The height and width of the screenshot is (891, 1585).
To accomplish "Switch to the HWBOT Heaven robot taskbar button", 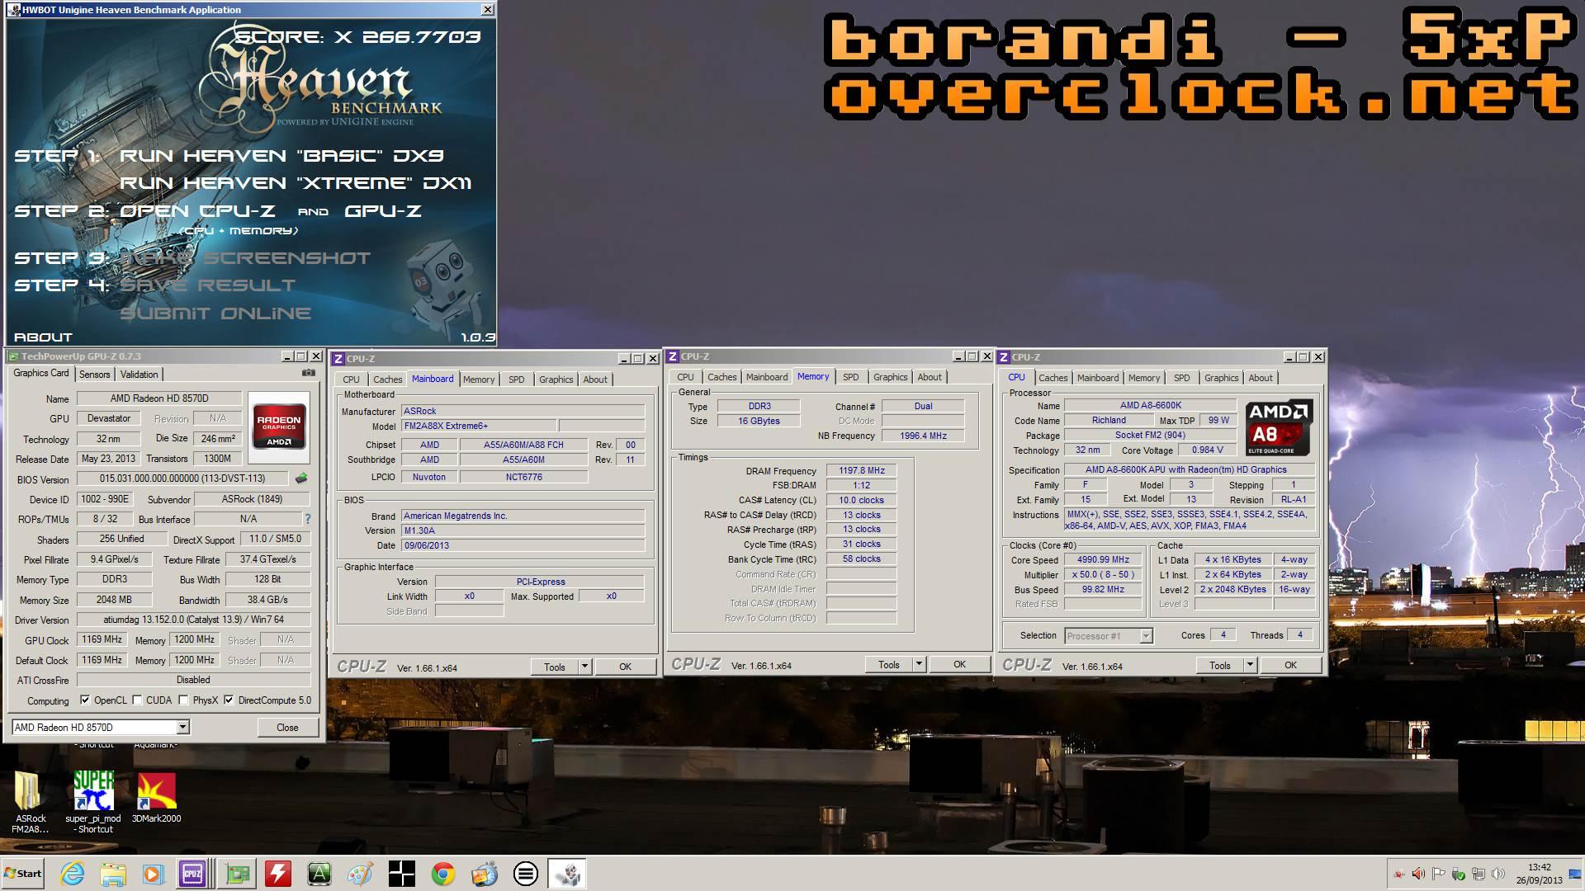I will (x=568, y=874).
